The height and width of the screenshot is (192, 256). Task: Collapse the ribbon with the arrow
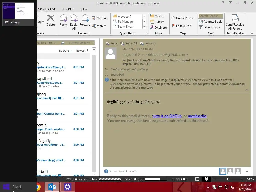click(252, 33)
